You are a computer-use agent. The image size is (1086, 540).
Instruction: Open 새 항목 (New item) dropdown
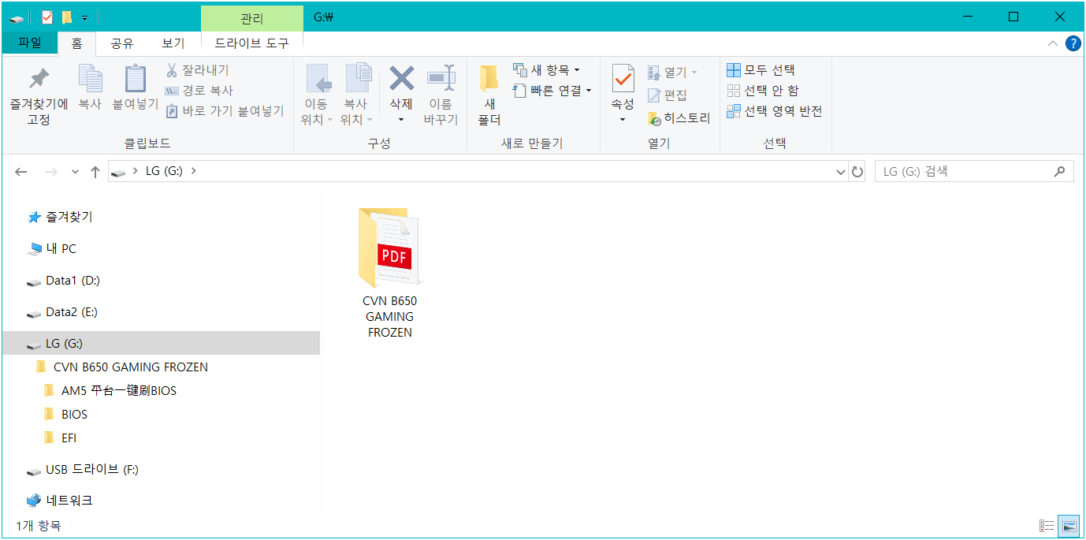[546, 70]
